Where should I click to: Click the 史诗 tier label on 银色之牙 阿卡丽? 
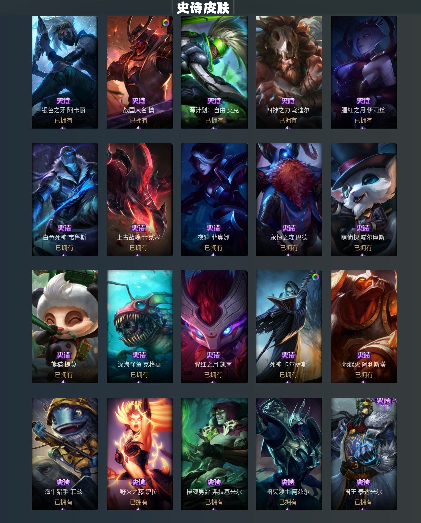coord(63,101)
